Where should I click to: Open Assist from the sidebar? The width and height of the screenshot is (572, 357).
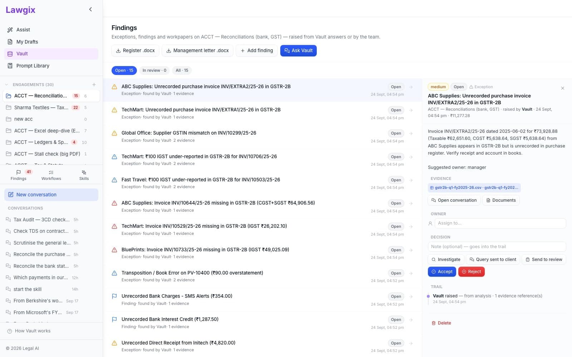click(51, 30)
